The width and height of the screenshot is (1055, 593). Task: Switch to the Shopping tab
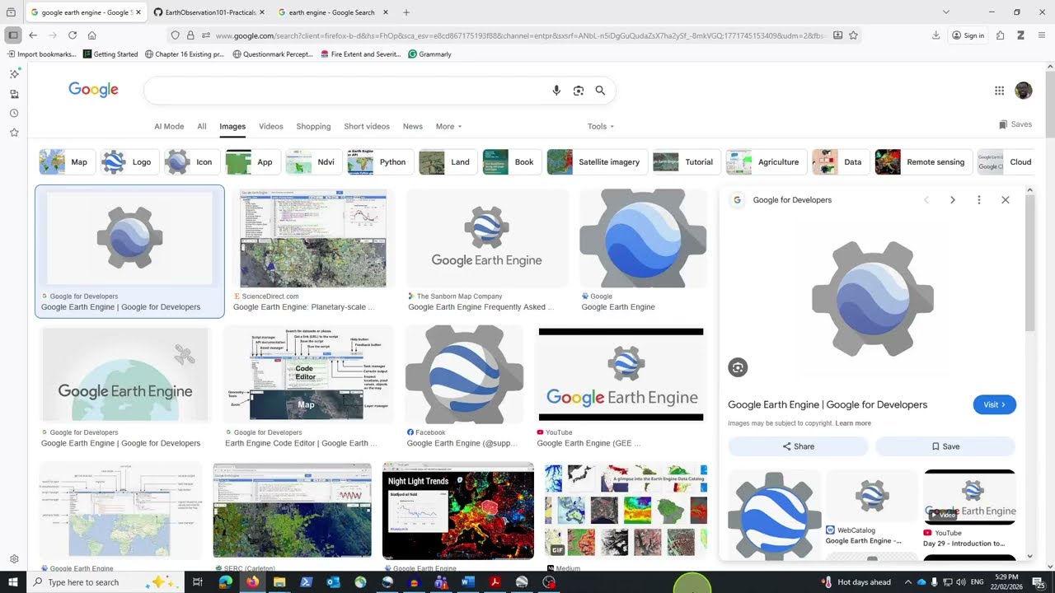click(x=313, y=126)
